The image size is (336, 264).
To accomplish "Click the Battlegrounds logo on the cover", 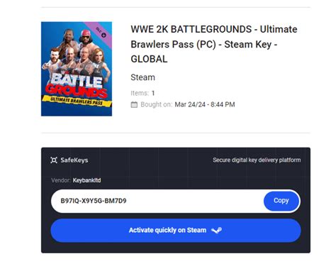I will click(x=77, y=85).
